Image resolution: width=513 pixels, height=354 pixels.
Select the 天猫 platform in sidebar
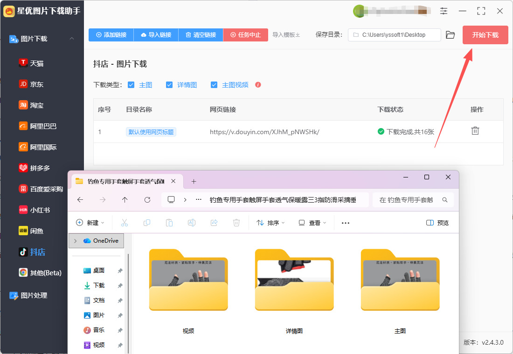tap(37, 63)
